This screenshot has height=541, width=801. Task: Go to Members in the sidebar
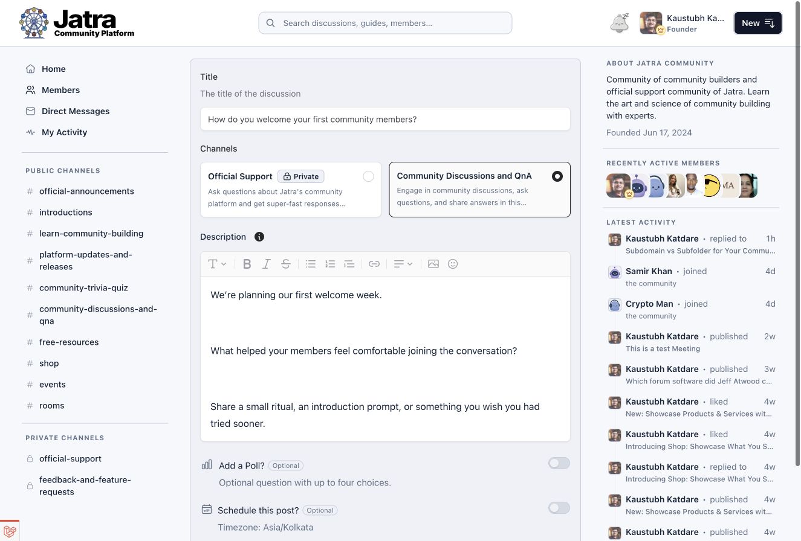tap(60, 90)
